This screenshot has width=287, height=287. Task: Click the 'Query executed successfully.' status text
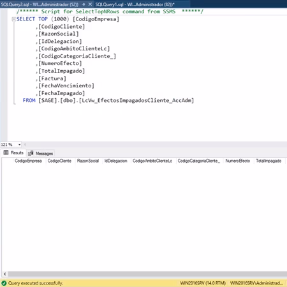(36, 283)
